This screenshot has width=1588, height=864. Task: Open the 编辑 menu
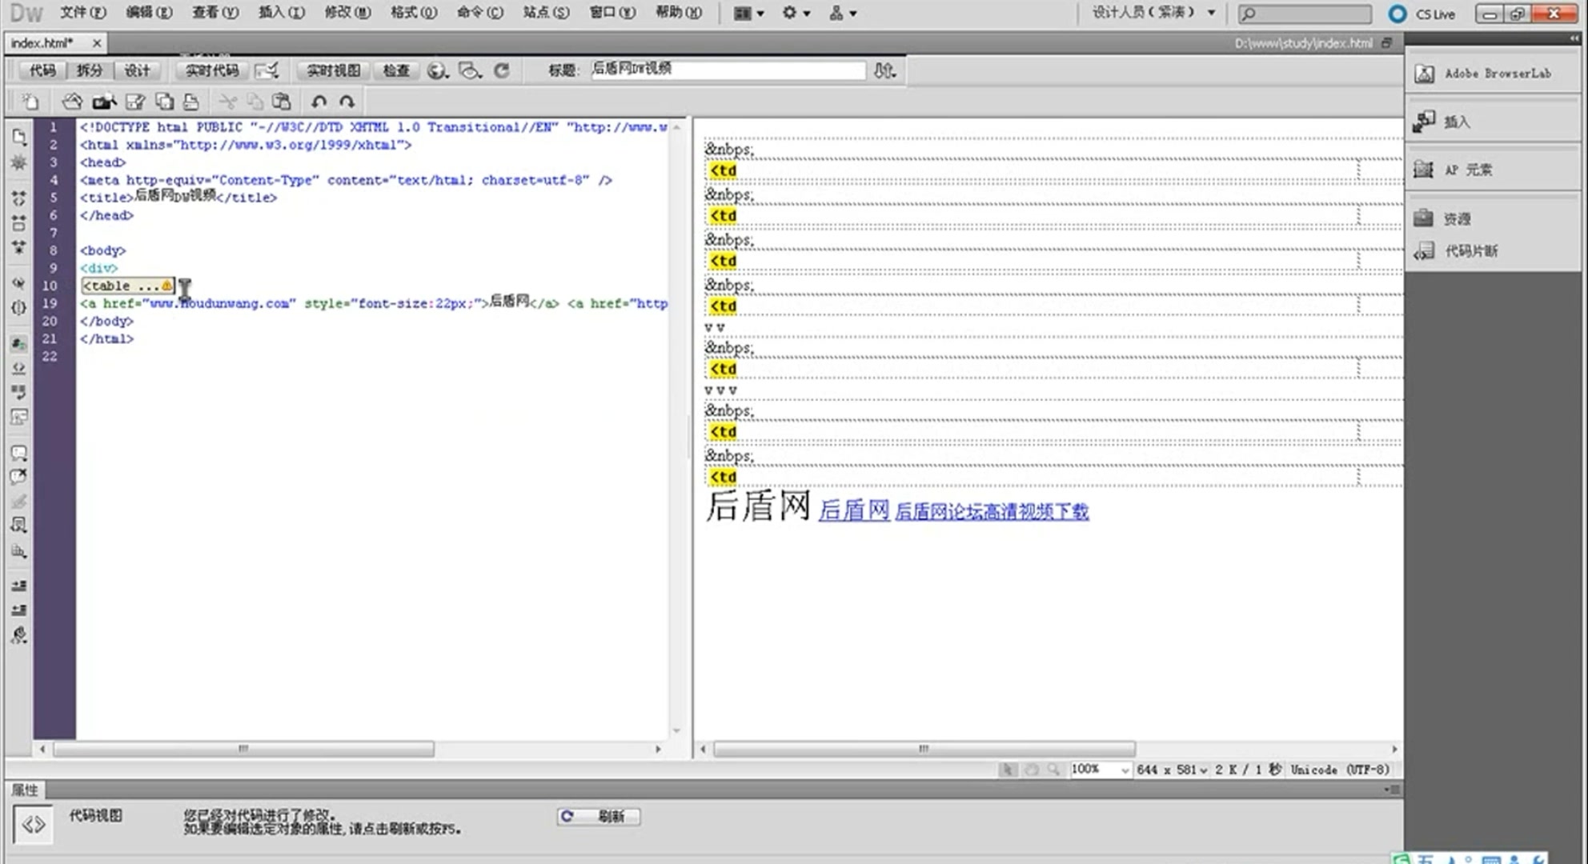pos(149,13)
